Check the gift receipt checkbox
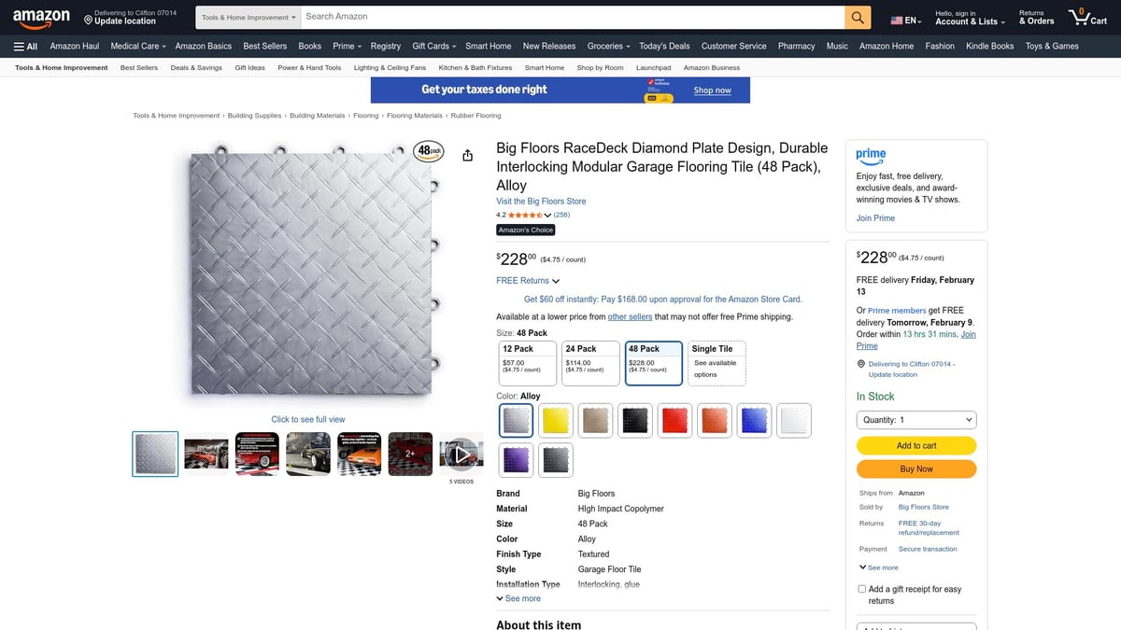This screenshot has width=1121, height=630. pyautogui.click(x=861, y=588)
